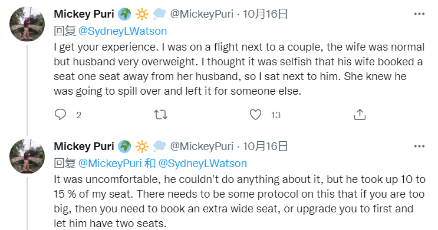Image resolution: width=438 pixels, height=230 pixels.
Task: Open the 10月16日 timestamp of the first tweet
Action: click(265, 14)
